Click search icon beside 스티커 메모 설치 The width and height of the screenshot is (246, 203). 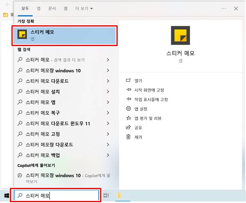pos(20,91)
